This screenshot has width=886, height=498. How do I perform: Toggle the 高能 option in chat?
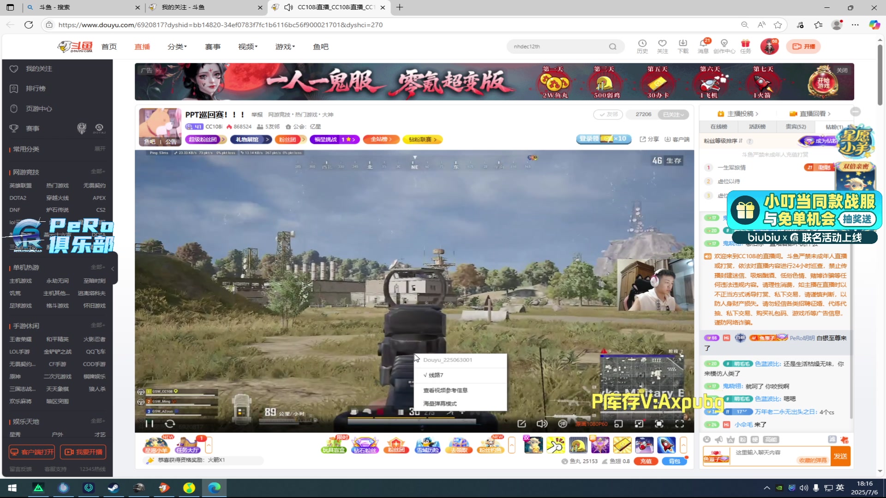point(771,439)
